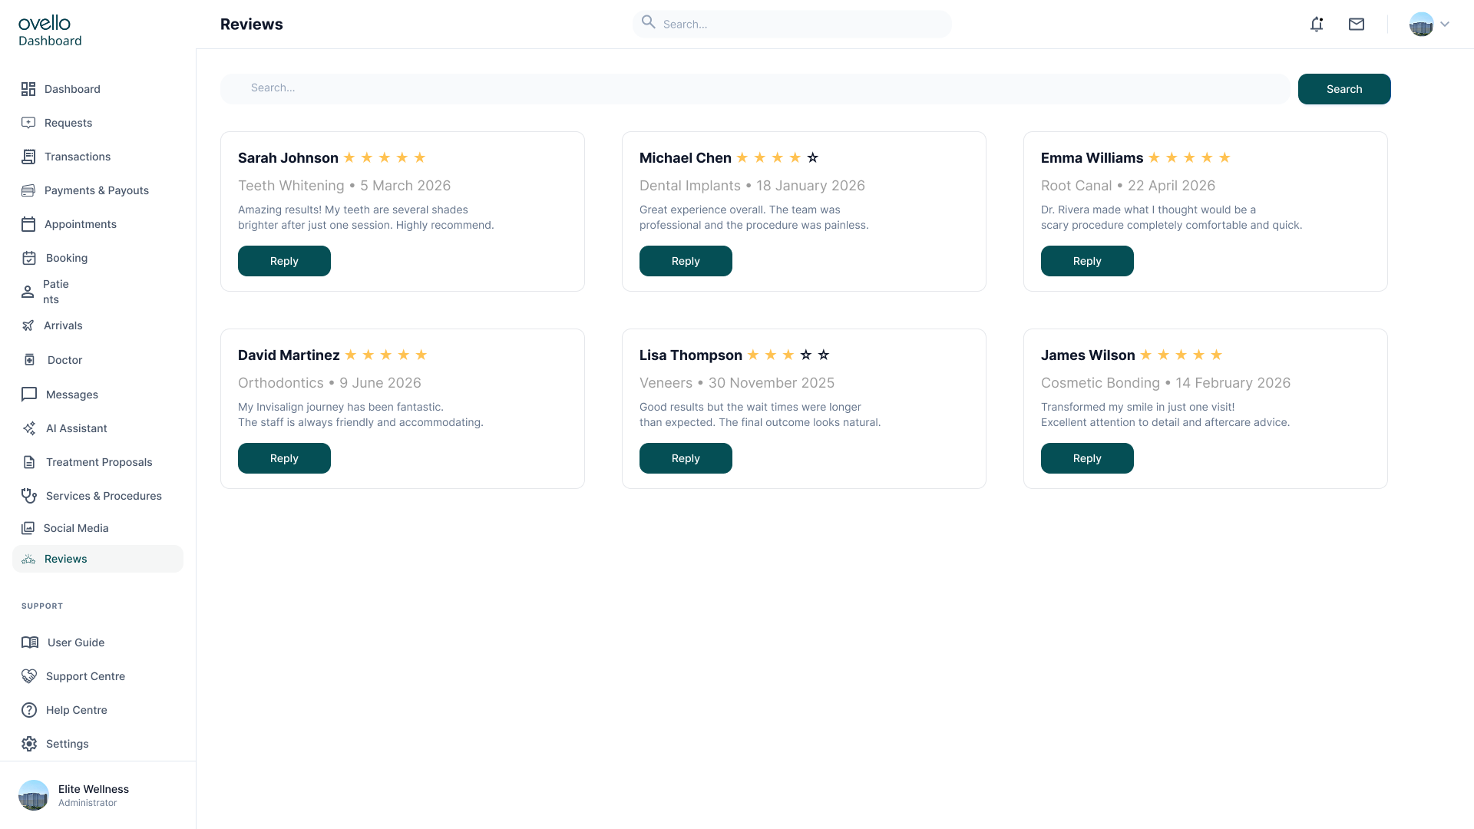Click the Patients person icon
1474x829 pixels.
28,292
